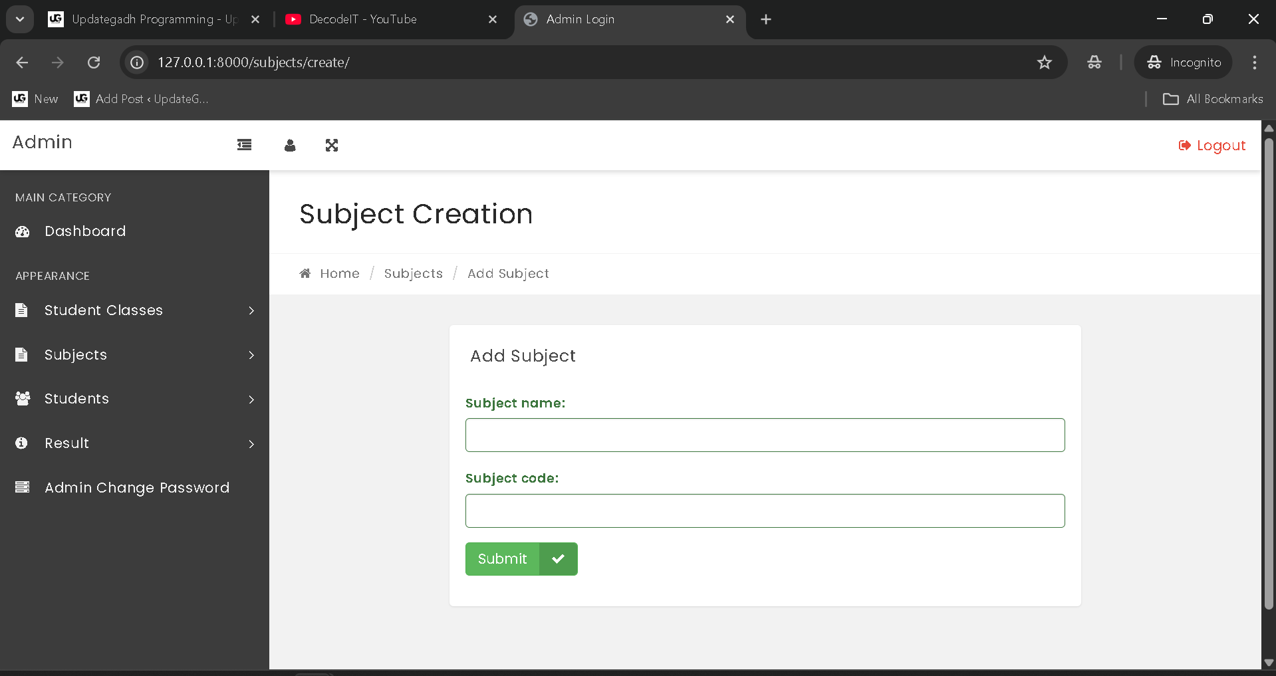Screen dimensions: 1276x676
Task: Click the home icon in breadcrumb
Action: coord(305,273)
